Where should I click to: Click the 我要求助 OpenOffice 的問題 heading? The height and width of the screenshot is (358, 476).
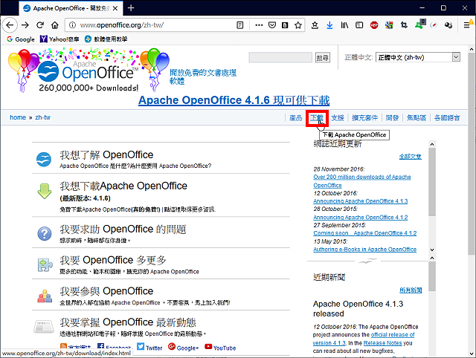click(x=123, y=230)
